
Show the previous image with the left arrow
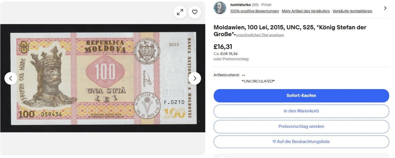[11, 78]
